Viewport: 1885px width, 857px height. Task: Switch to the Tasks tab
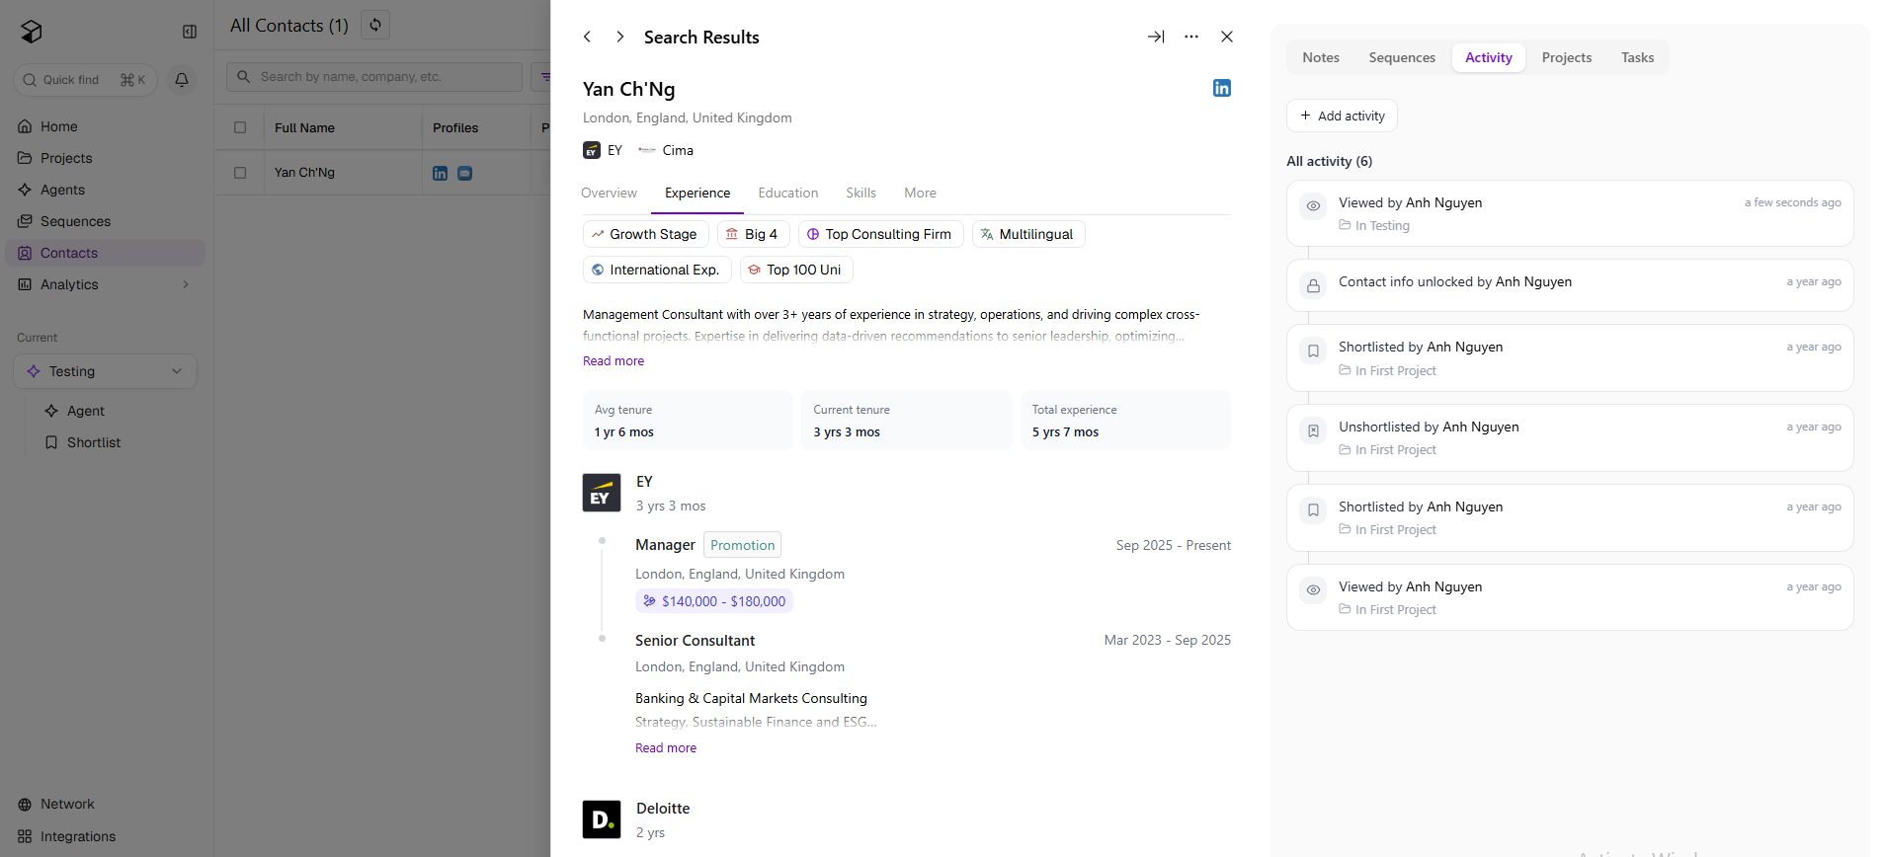[x=1637, y=57]
